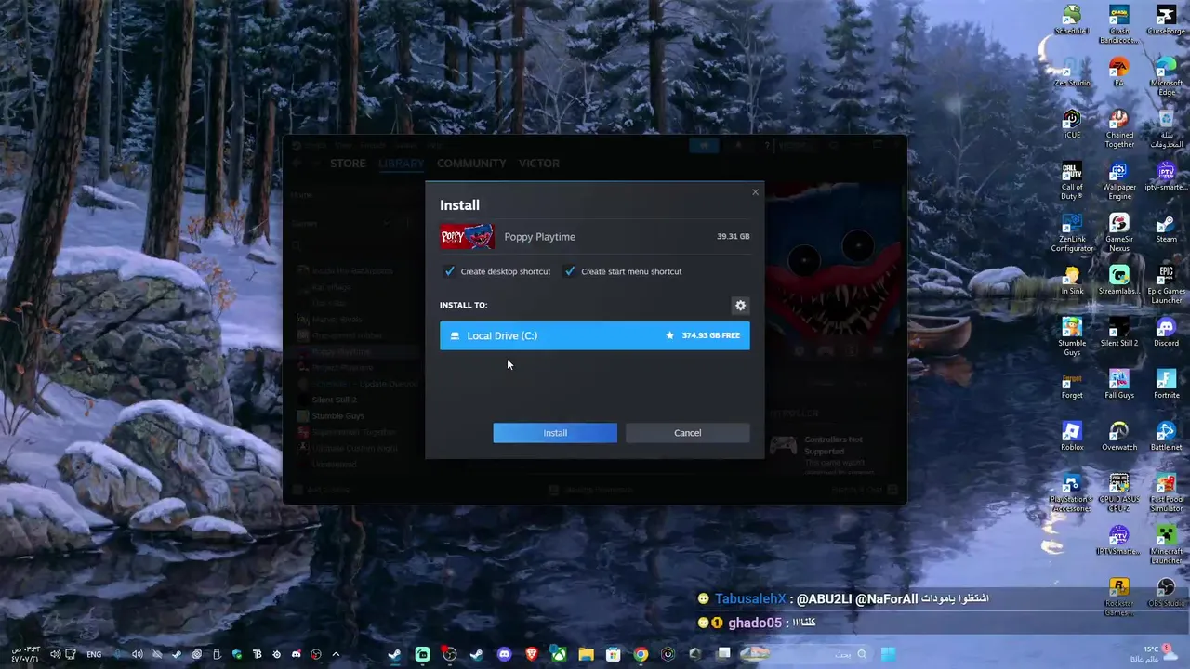Open Forget desktop shortcut
1190x669 pixels.
pos(1072,384)
